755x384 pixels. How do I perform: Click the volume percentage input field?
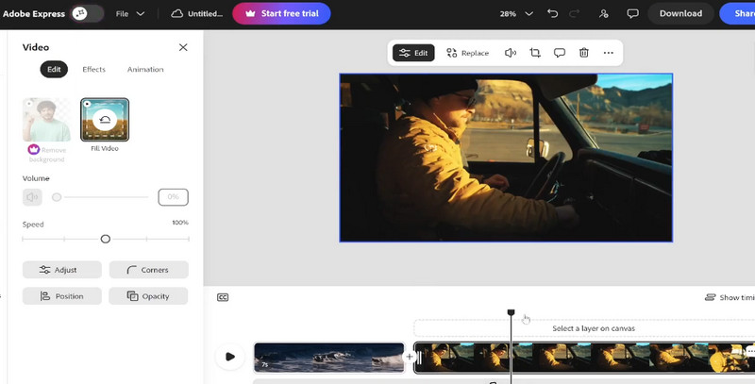pyautogui.click(x=174, y=197)
